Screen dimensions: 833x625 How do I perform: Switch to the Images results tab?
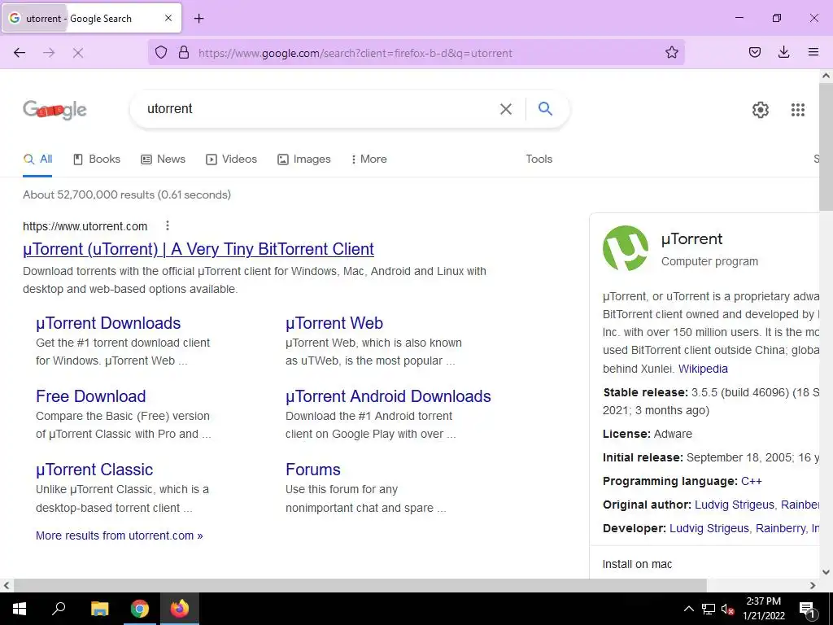[x=304, y=159]
